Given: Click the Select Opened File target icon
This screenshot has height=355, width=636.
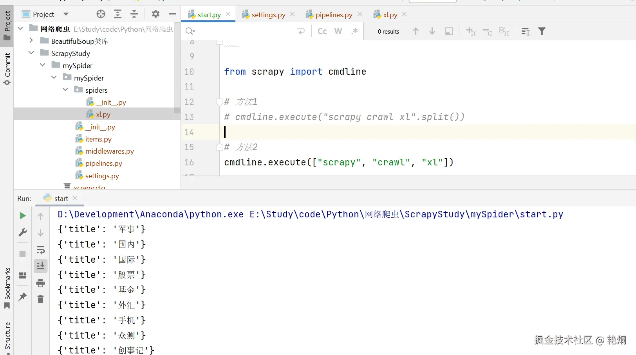Looking at the screenshot, I should [101, 14].
